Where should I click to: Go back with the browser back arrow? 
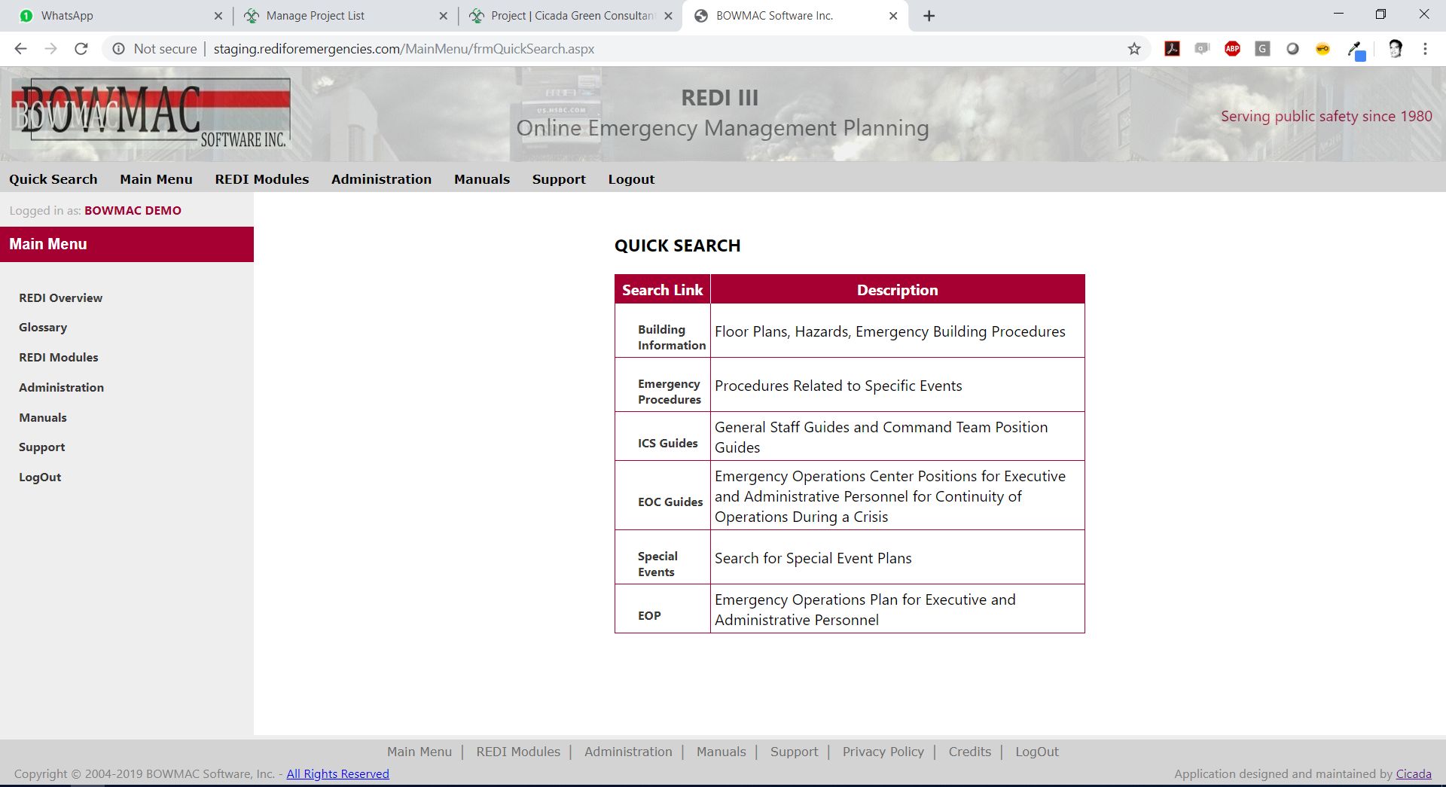pyautogui.click(x=20, y=49)
